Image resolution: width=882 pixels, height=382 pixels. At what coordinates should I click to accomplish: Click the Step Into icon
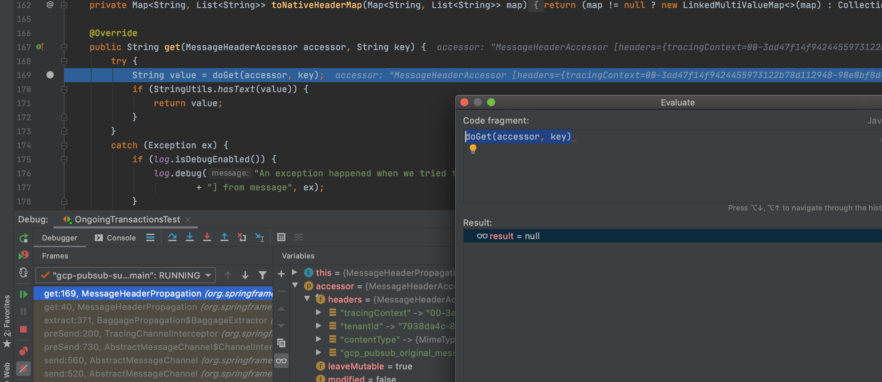pyautogui.click(x=190, y=237)
